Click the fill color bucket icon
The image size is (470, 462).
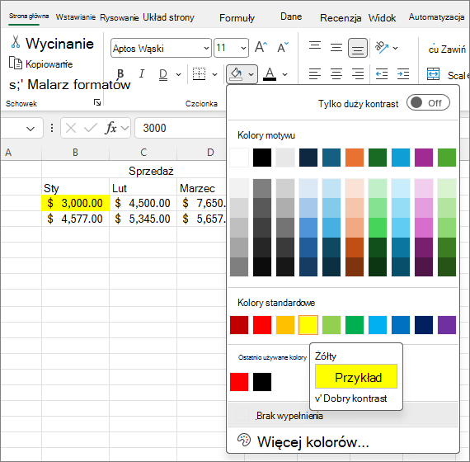point(236,73)
